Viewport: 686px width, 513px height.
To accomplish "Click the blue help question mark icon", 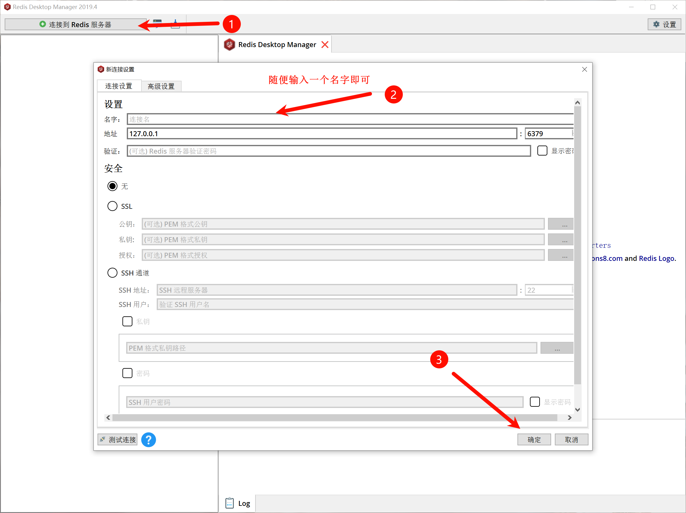I will click(x=148, y=440).
